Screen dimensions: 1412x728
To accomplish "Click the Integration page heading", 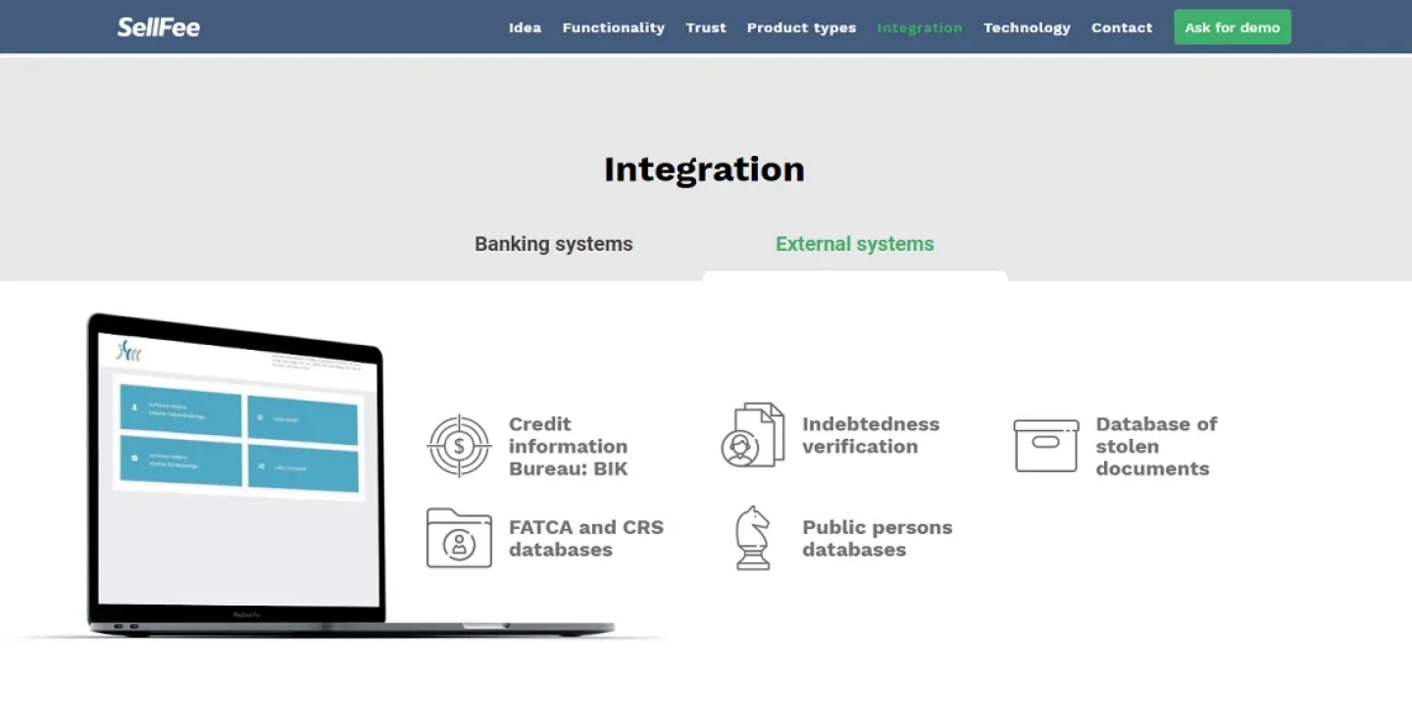I will coord(704,169).
